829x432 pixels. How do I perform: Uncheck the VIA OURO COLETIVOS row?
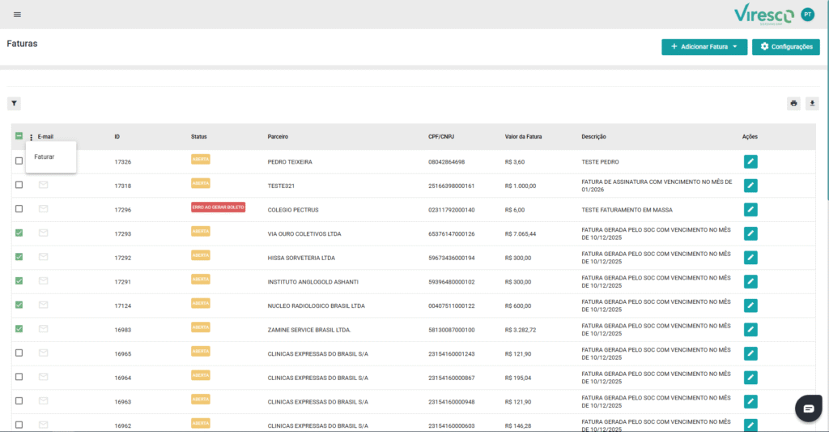(19, 233)
